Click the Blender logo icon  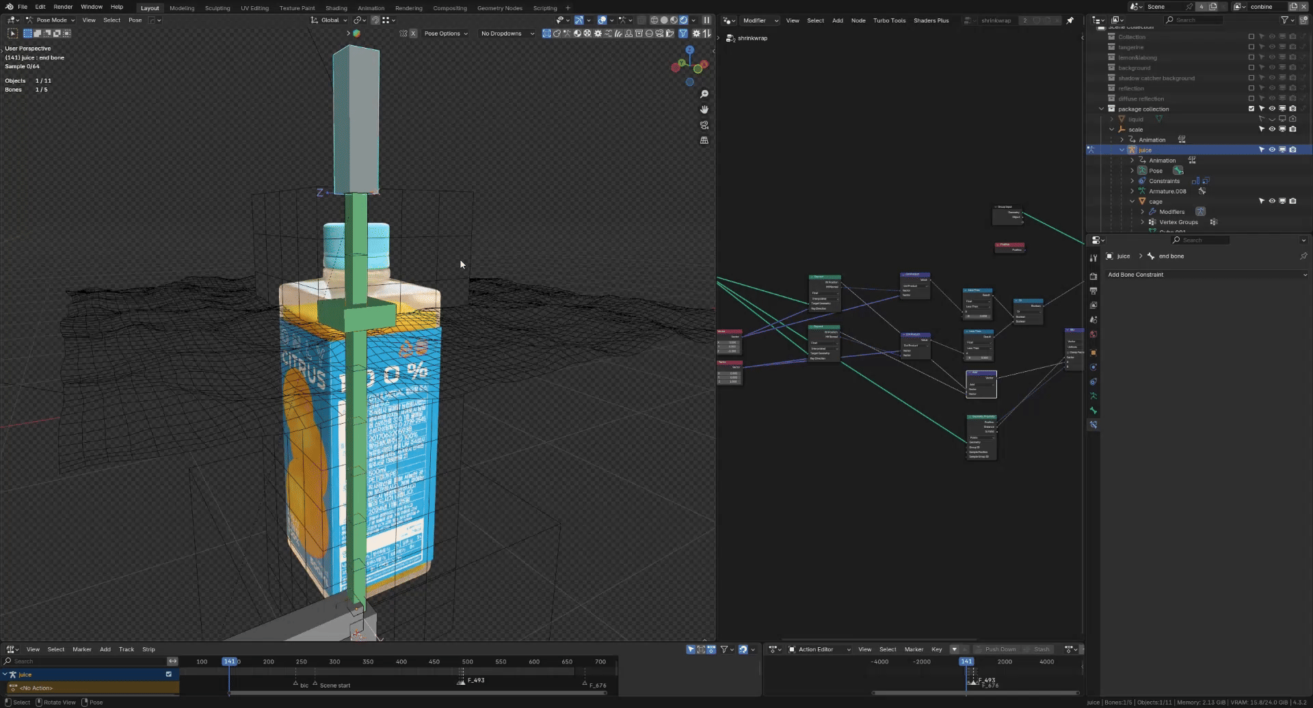pos(9,7)
